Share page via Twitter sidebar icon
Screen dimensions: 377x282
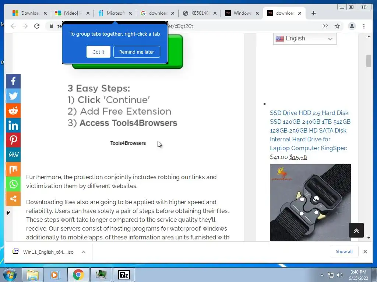click(13, 96)
